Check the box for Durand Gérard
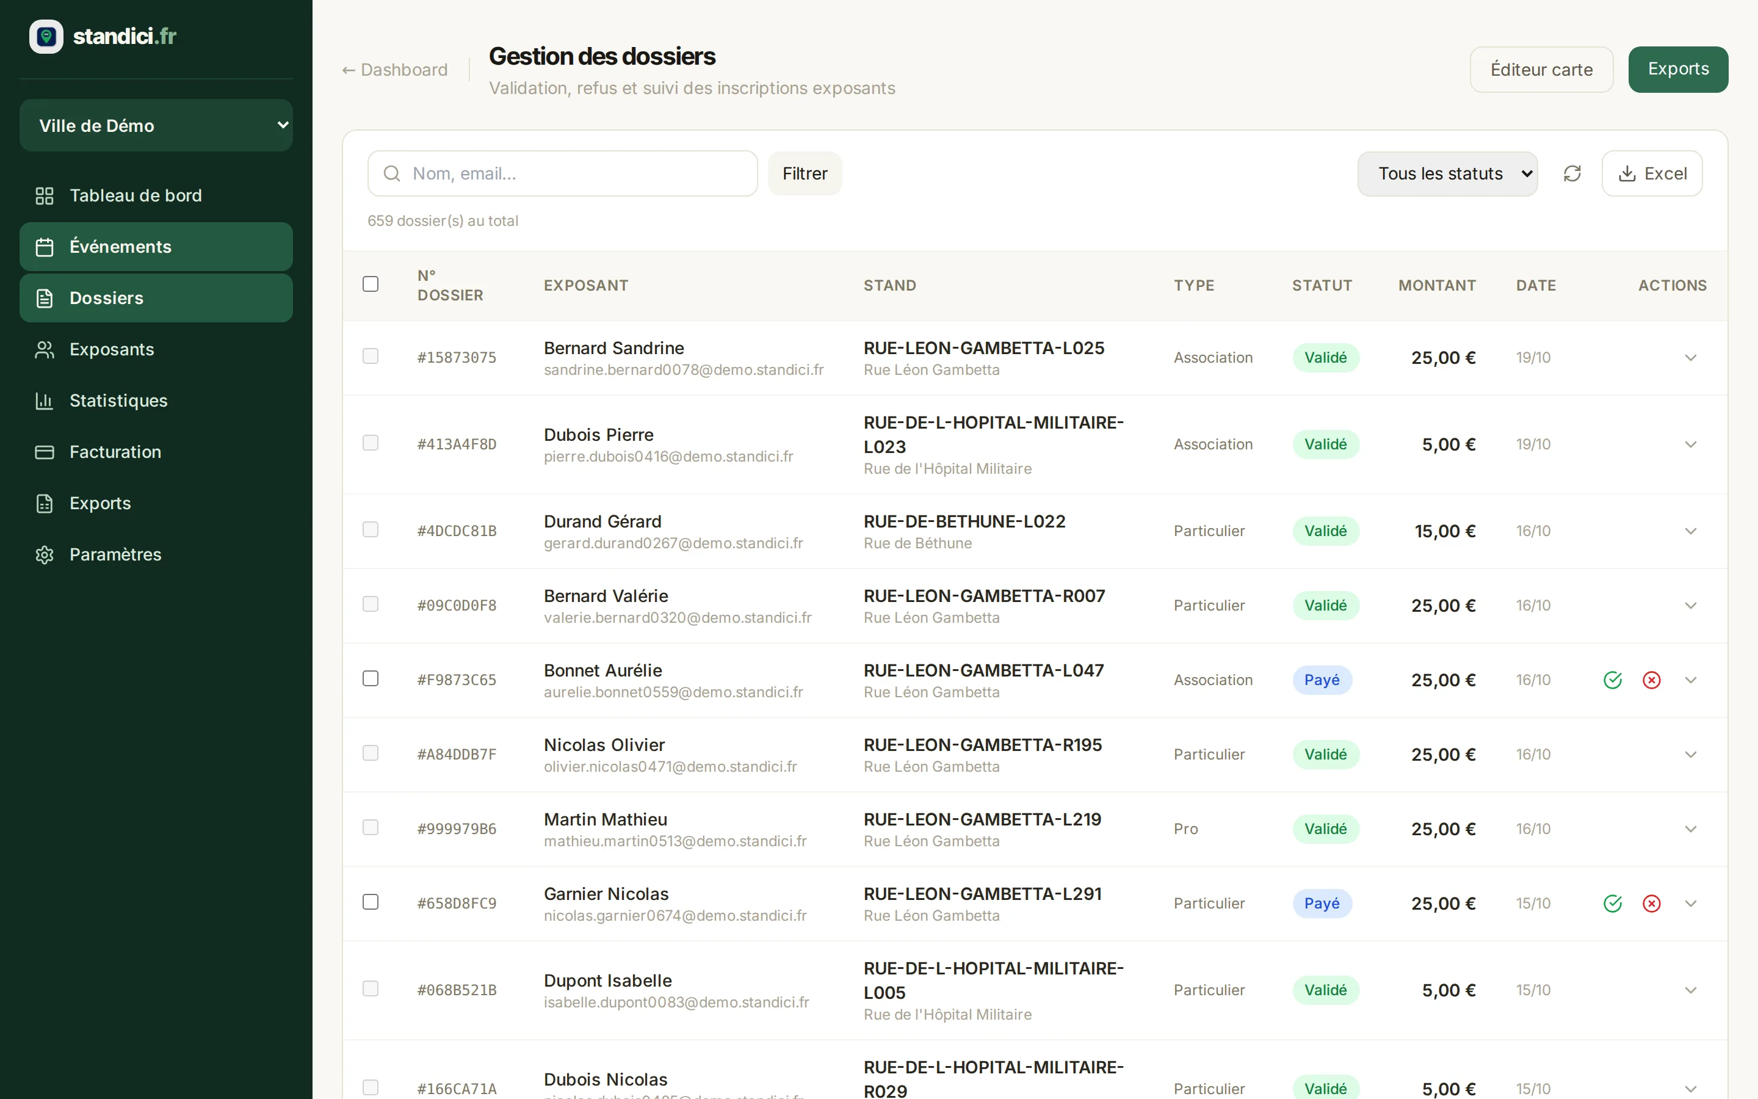The image size is (1758, 1099). coord(371,529)
